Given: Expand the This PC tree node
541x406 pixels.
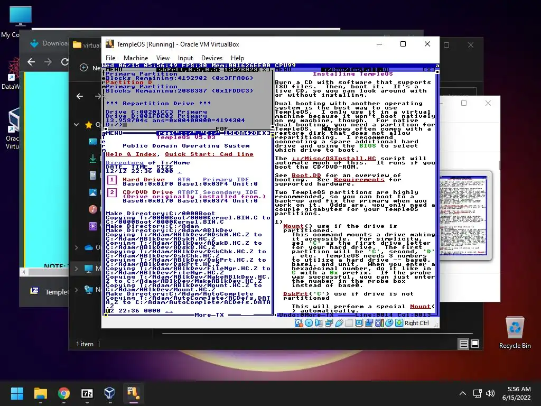Looking at the screenshot, I should pyautogui.click(x=76, y=268).
